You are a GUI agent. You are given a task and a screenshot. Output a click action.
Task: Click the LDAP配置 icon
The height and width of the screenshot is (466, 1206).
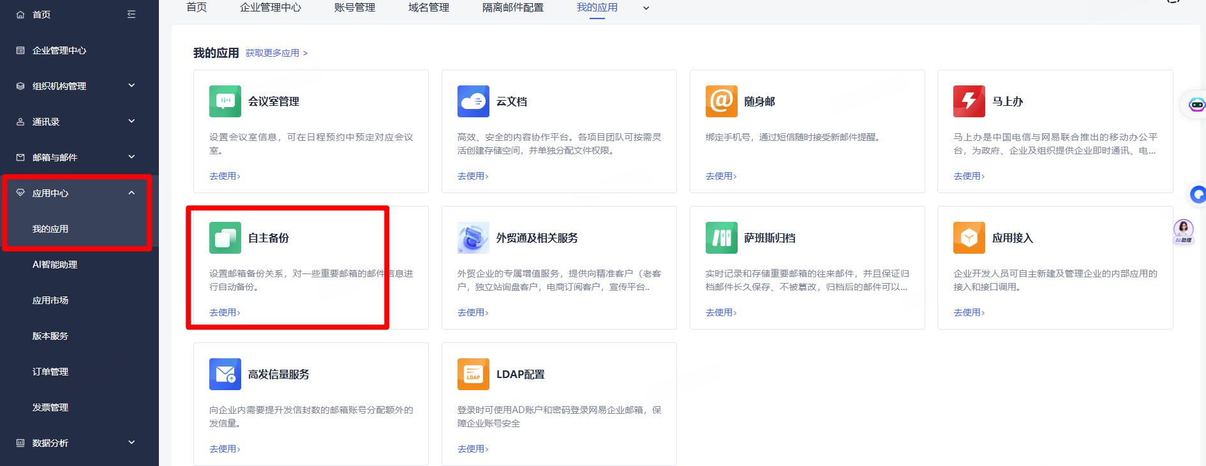[x=473, y=374]
